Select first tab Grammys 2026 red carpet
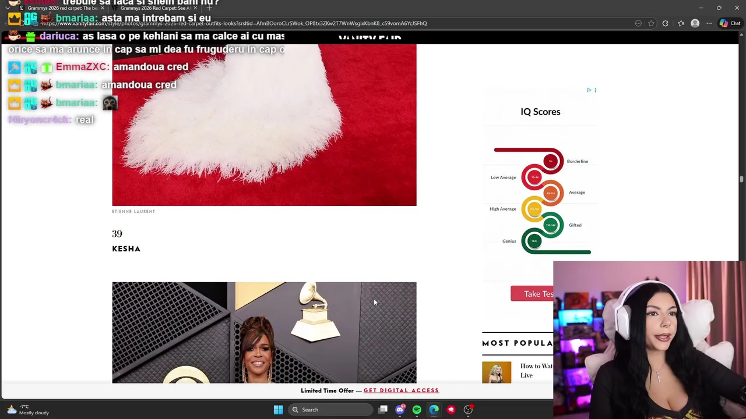 [62, 8]
